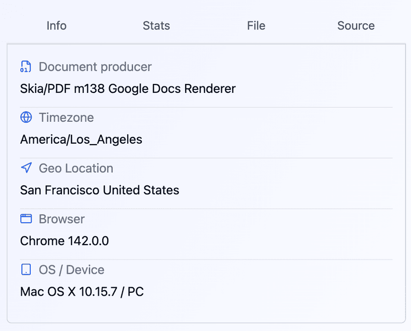
Task: Click the Timezone globe icon
Action: (26, 118)
